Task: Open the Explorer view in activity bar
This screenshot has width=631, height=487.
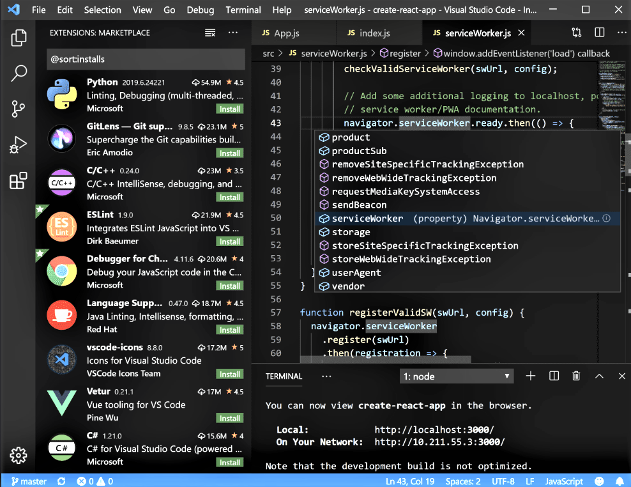Action: 19,38
